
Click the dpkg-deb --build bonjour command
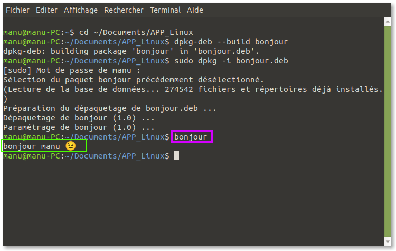tap(231, 42)
